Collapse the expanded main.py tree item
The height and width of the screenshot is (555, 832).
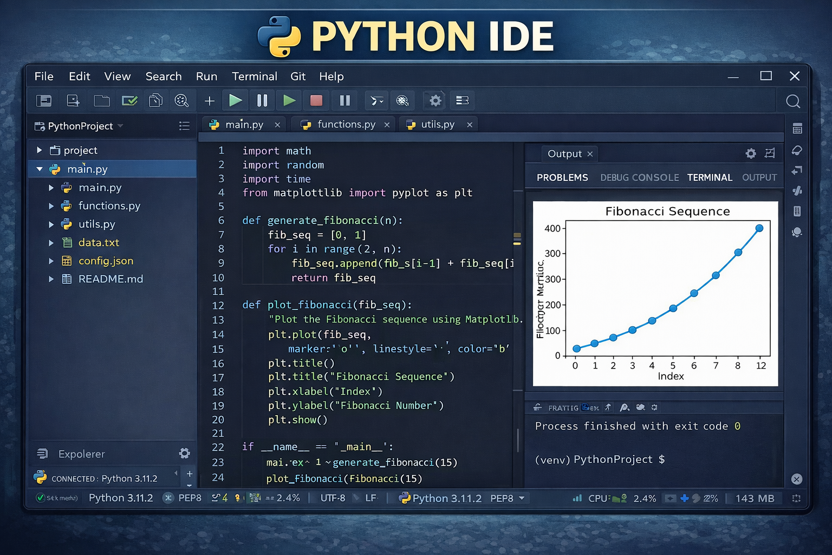(x=39, y=169)
